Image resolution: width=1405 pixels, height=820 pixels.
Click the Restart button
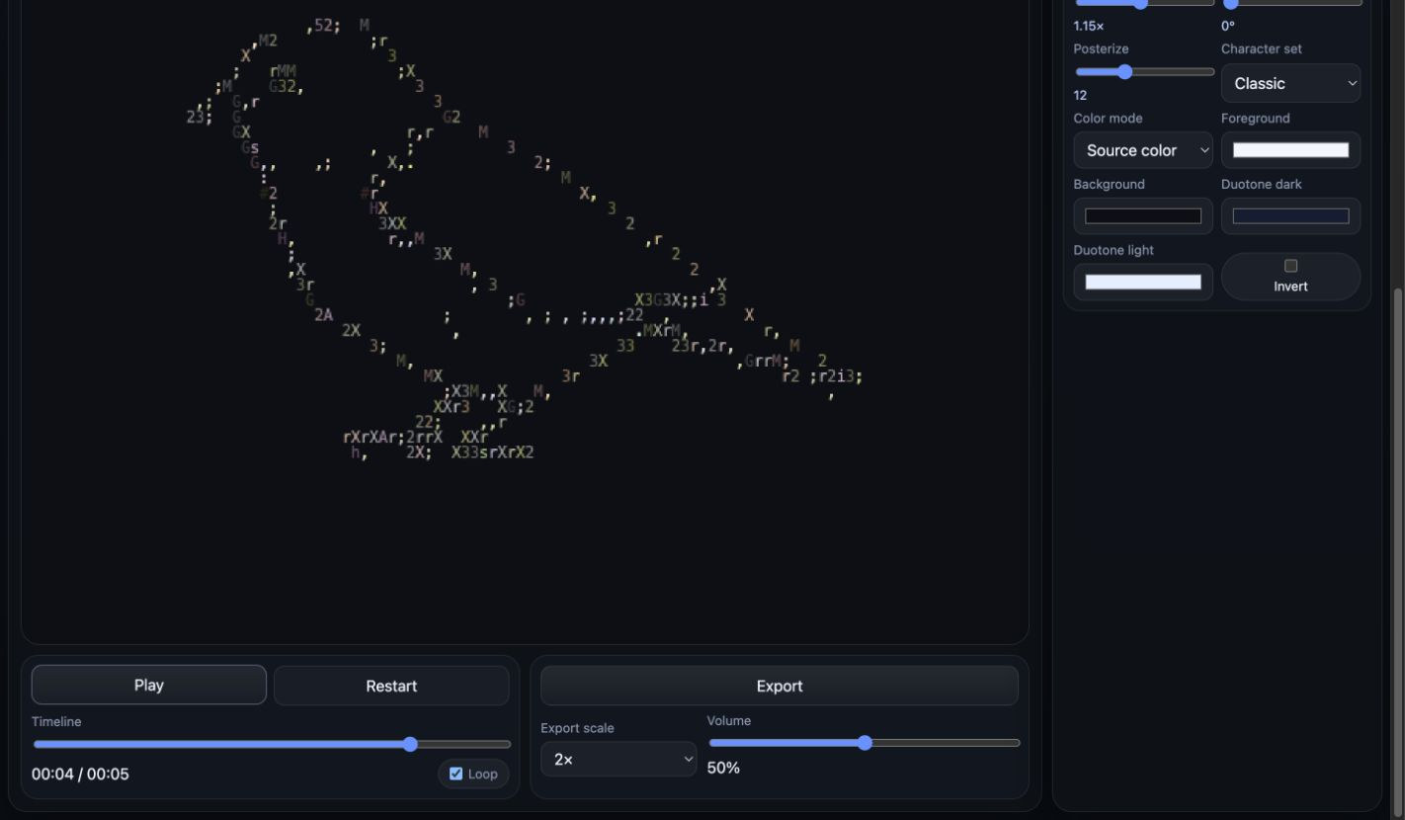[391, 686]
